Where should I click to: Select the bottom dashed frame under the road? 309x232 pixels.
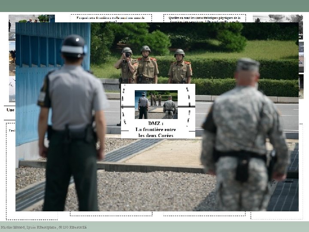[x=204, y=214]
